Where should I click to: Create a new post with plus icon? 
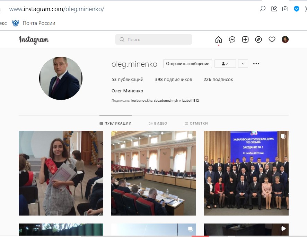click(x=245, y=39)
